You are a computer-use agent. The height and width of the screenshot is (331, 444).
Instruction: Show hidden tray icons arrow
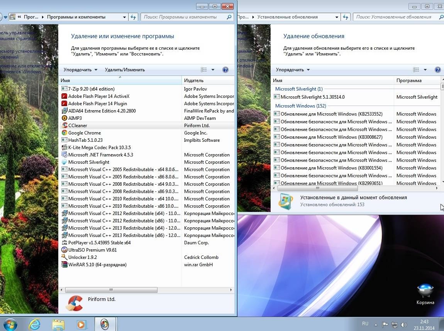(376, 324)
